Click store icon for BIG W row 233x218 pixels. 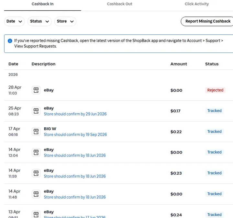click(x=36, y=132)
